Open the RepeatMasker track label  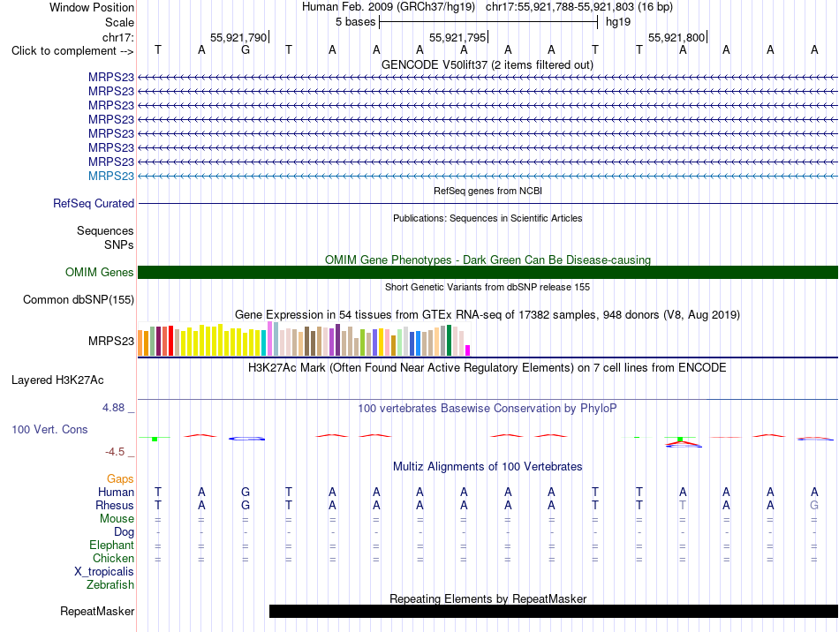[97, 611]
